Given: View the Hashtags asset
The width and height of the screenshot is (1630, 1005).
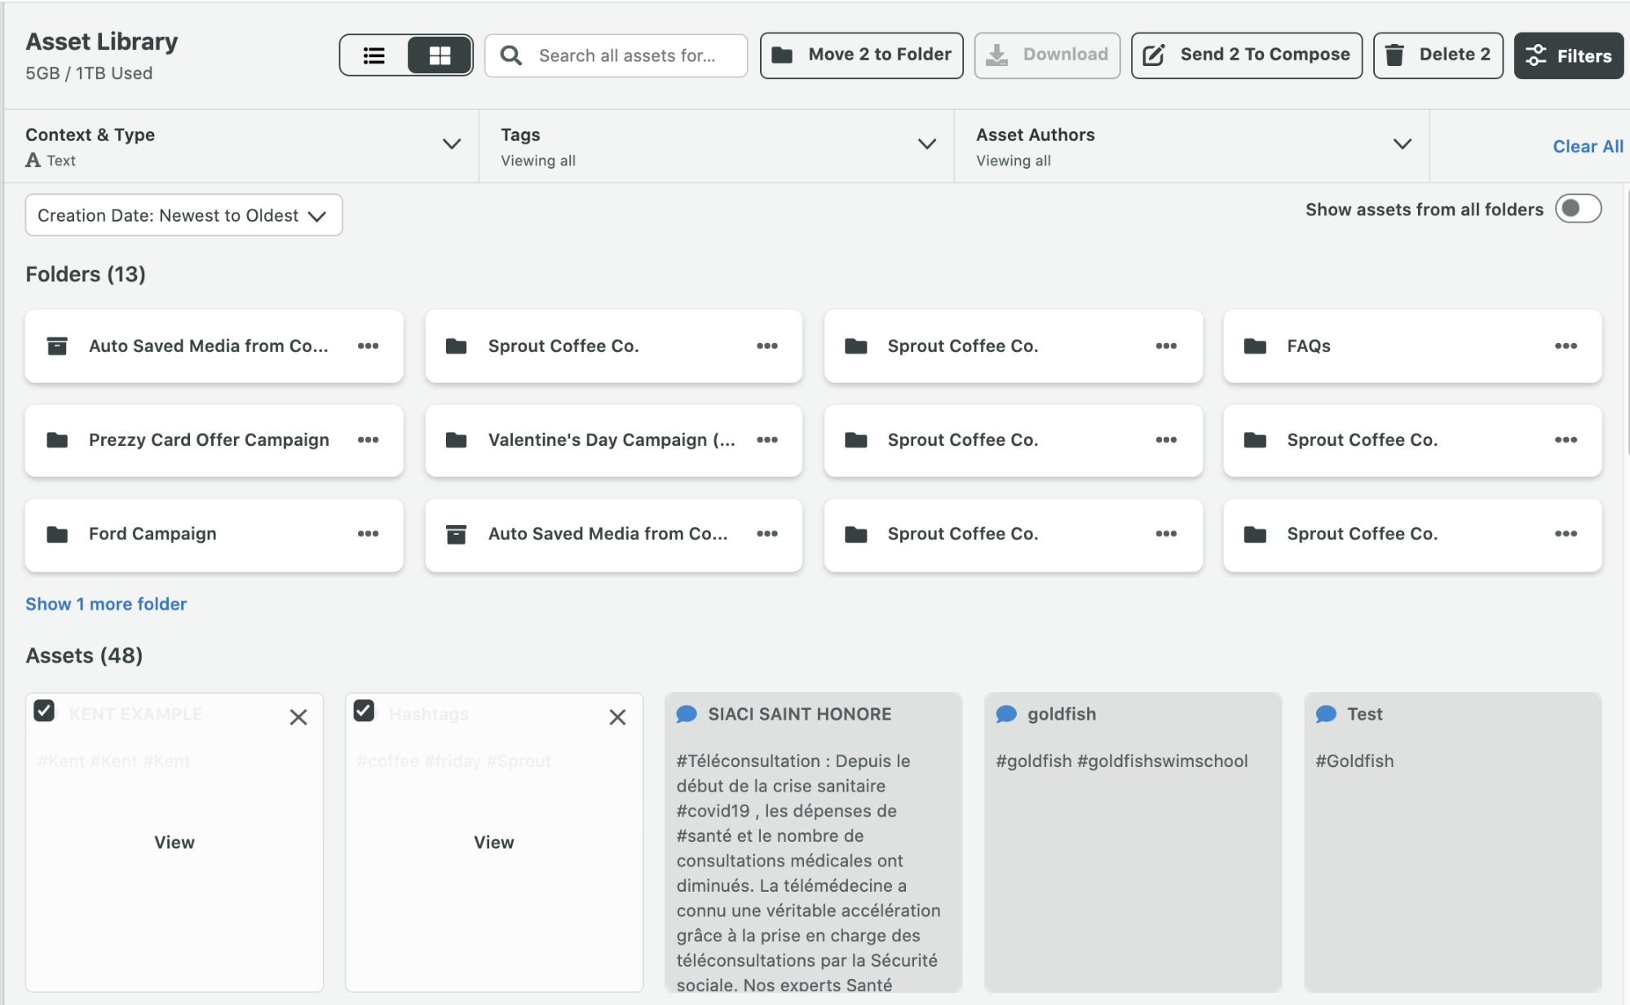Looking at the screenshot, I should coord(494,842).
